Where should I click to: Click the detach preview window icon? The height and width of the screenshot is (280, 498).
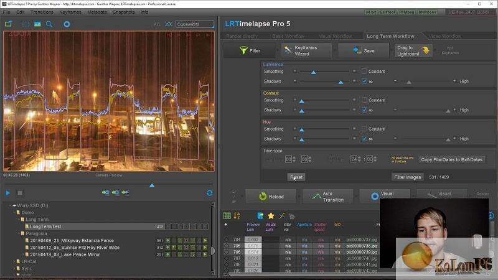pyautogui.click(x=8, y=24)
